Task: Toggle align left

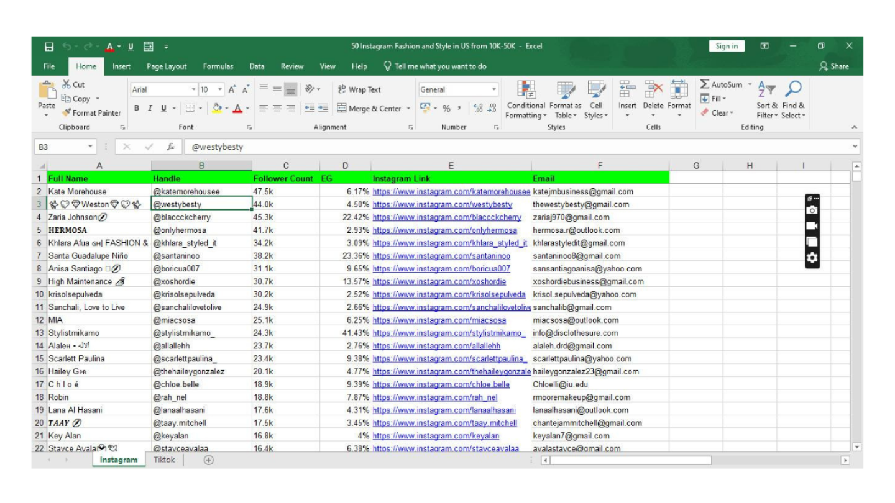Action: (264, 108)
